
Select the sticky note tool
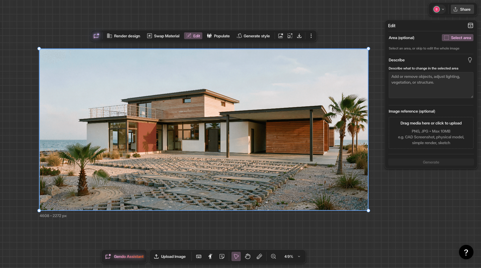(x=222, y=256)
